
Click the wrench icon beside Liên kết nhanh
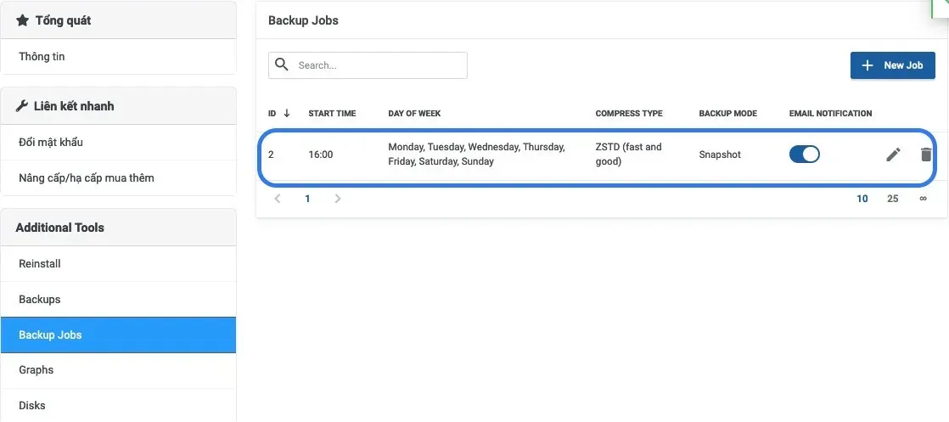[22, 106]
